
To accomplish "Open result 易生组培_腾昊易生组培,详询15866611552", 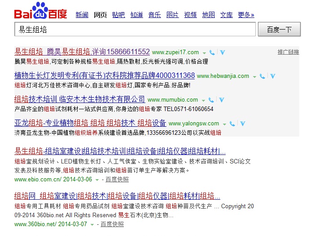I will click(82, 51).
